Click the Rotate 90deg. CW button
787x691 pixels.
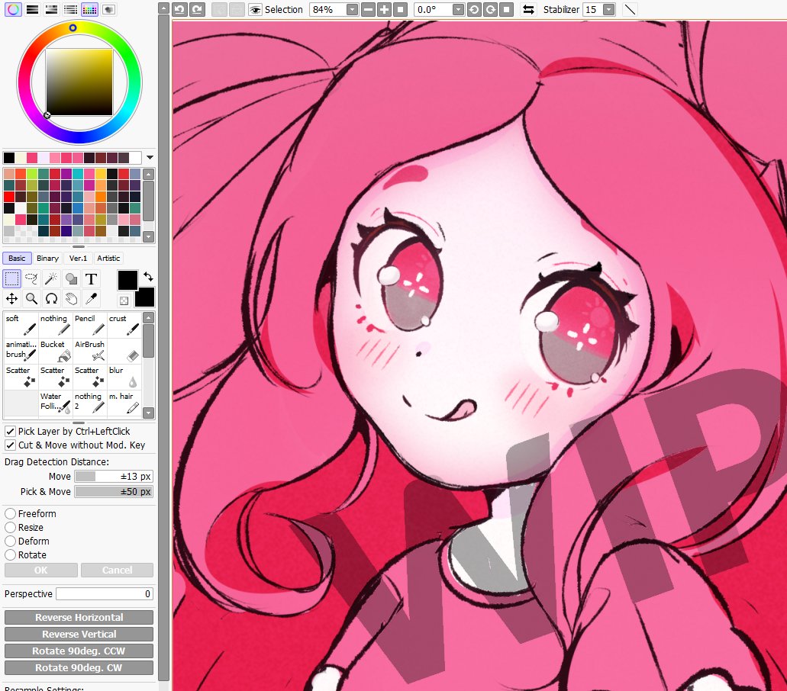click(79, 668)
